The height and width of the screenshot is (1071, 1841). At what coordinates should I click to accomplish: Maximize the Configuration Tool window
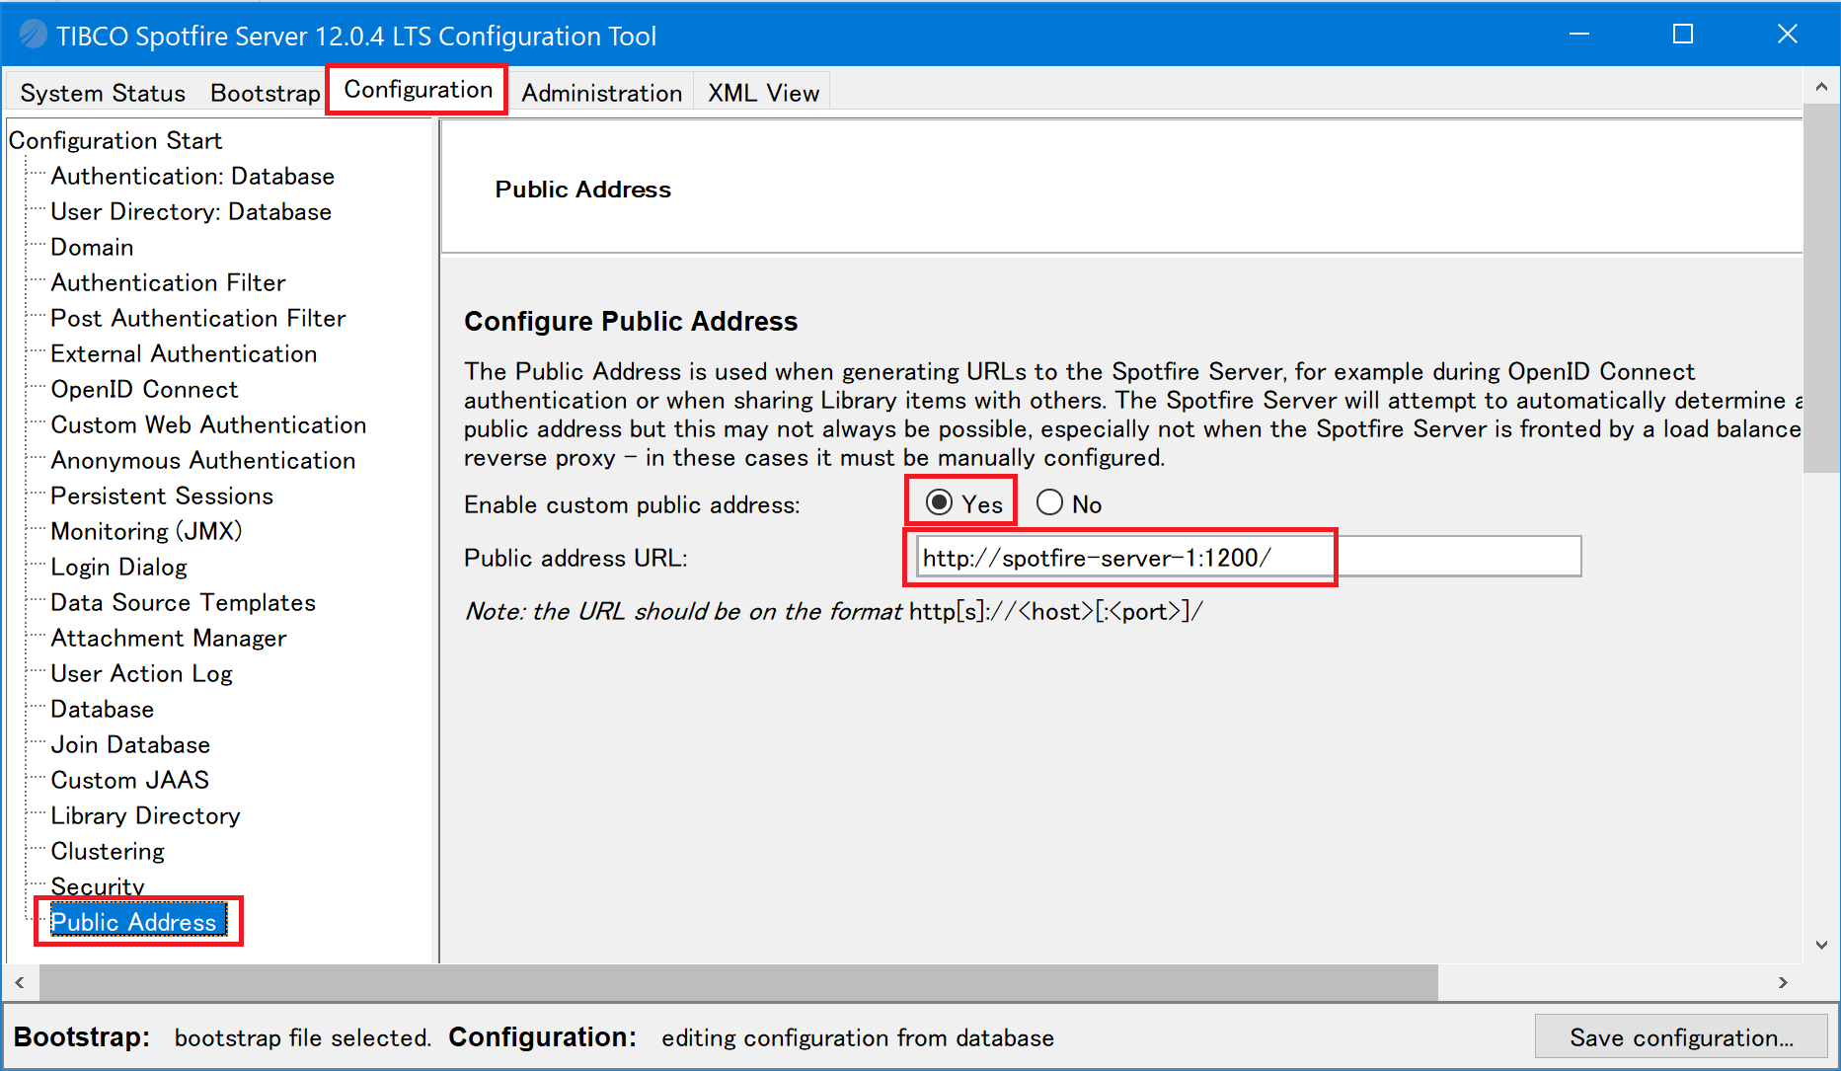click(1683, 35)
